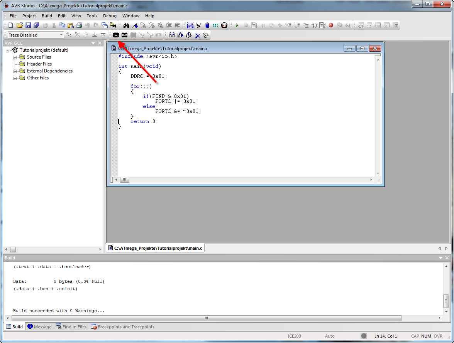Click the Build output horizontal scrollbar thumb
Image resolution: width=454 pixels, height=343 pixels.
tap(207, 318)
